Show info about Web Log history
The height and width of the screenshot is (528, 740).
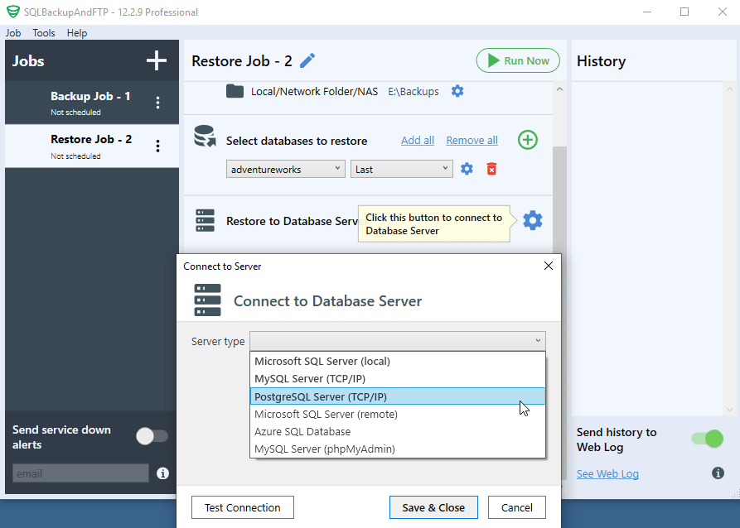[x=718, y=473]
